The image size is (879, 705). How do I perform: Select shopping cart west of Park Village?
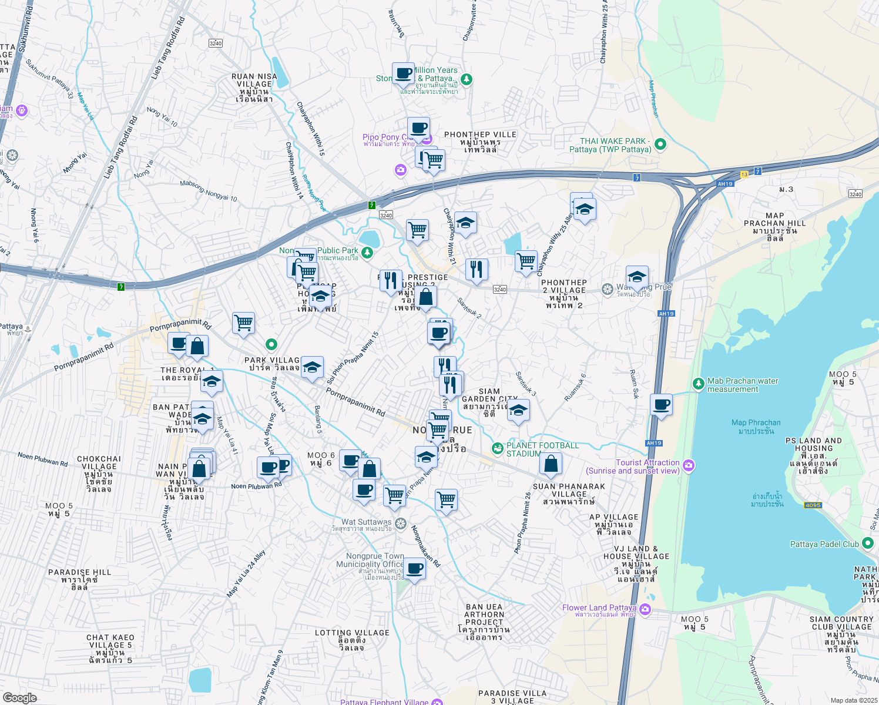pos(243,323)
